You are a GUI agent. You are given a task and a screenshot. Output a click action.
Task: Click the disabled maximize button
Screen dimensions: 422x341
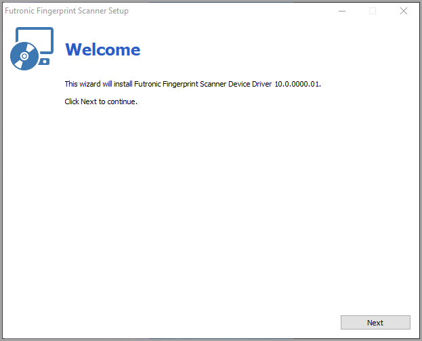point(373,11)
